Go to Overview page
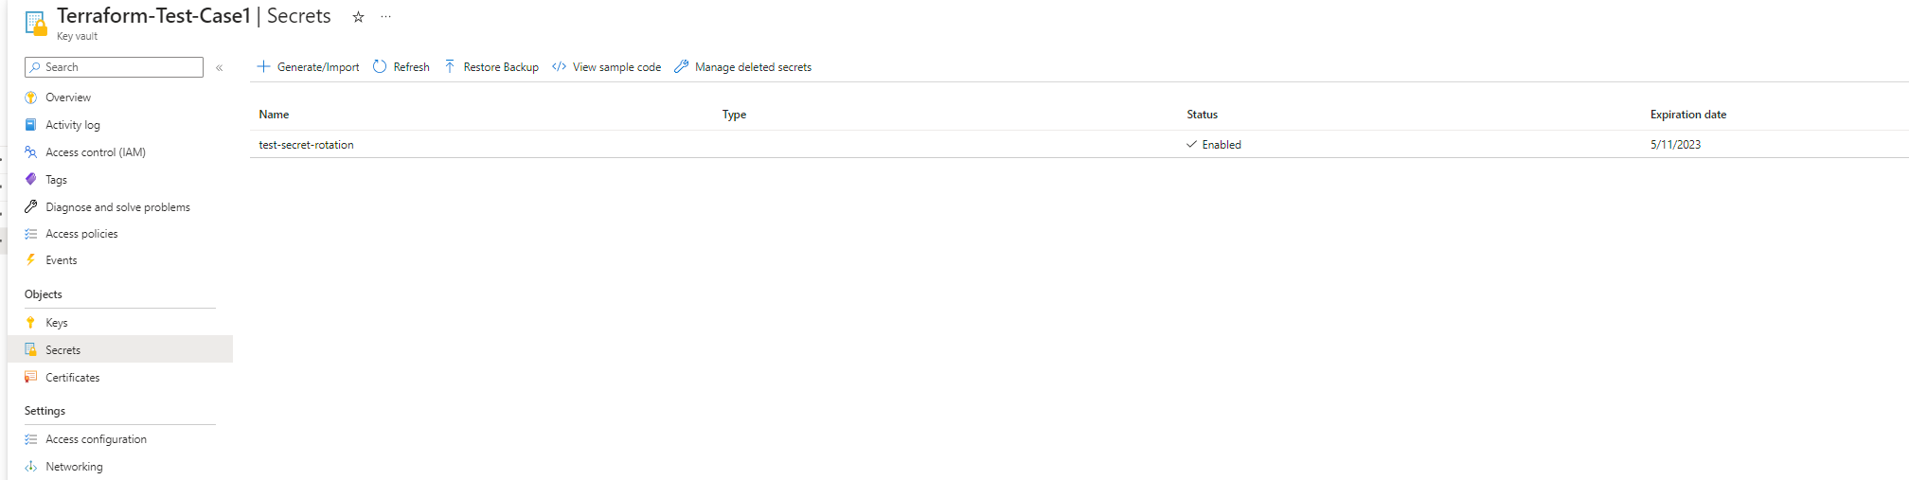The height and width of the screenshot is (480, 1909). coord(68,98)
